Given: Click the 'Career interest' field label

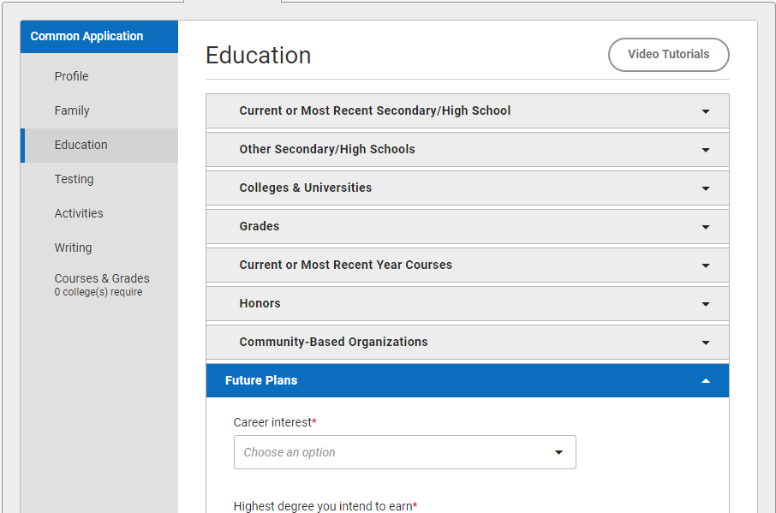Looking at the screenshot, I should tap(275, 422).
